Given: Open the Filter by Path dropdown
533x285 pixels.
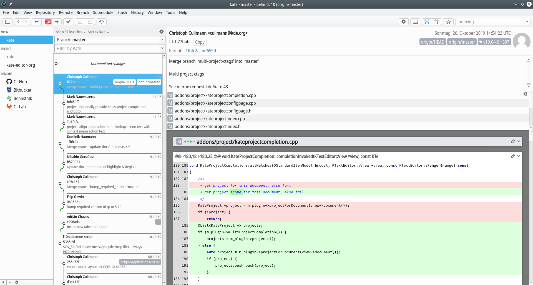Looking at the screenshot, I should tap(163, 48).
